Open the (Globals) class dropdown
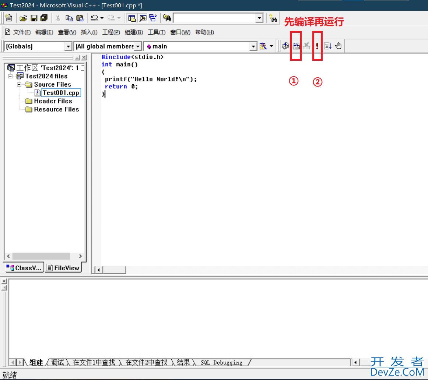This screenshot has height=380, width=428. click(x=68, y=46)
